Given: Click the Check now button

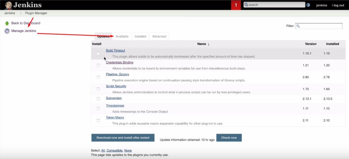Looking at the screenshot, I should coord(229,138).
